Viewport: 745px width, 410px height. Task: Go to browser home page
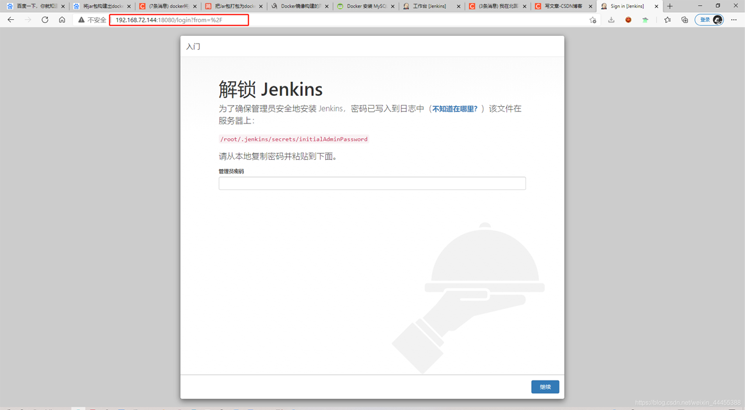pos(62,20)
